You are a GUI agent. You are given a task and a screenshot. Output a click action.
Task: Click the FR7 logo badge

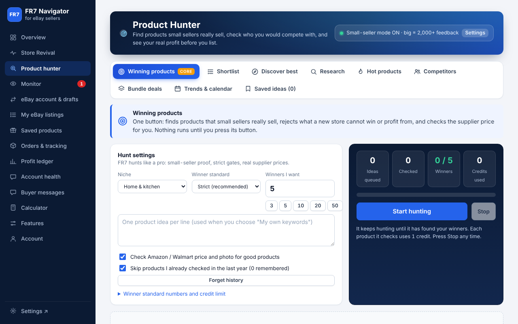pos(15,14)
